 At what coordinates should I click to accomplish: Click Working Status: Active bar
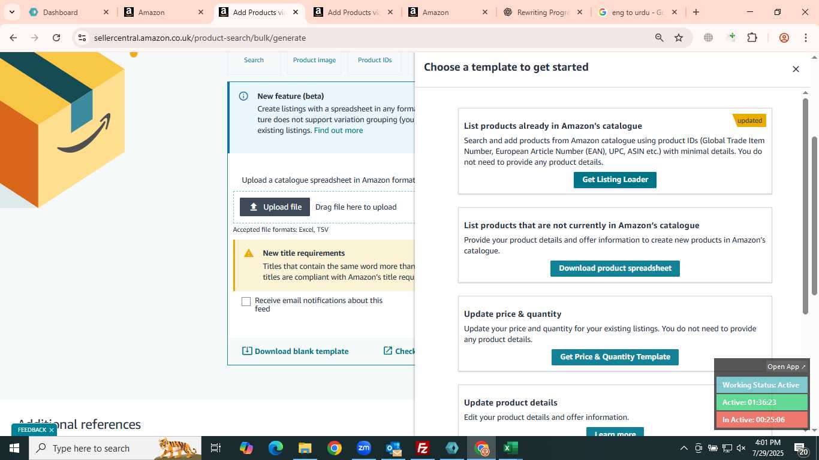click(x=761, y=385)
